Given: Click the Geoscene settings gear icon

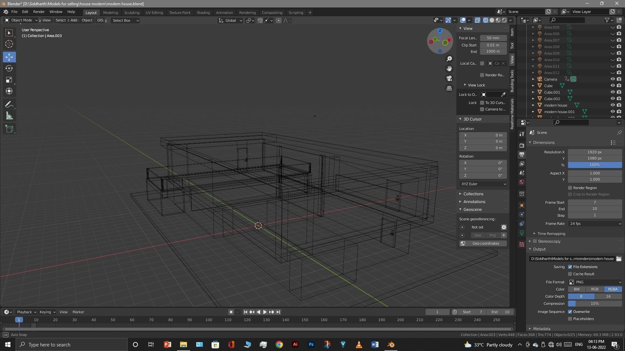Looking at the screenshot, I should coord(504,227).
